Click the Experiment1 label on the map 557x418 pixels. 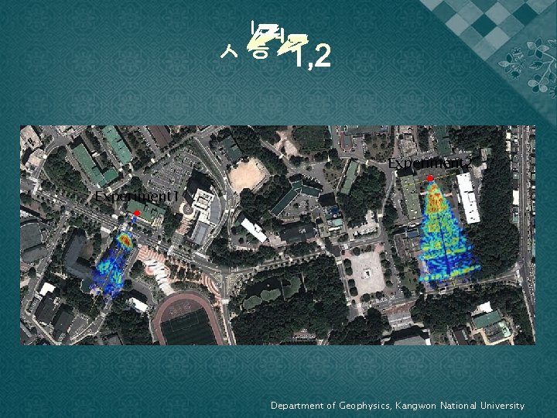coord(137,197)
